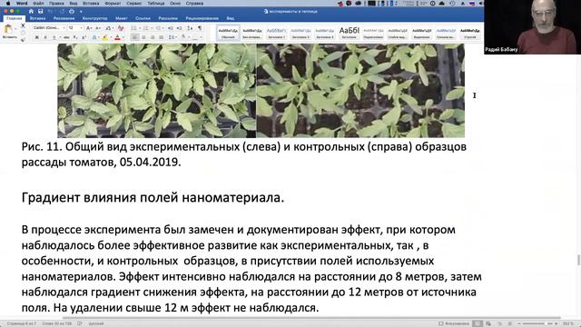
Task: Click the Bulleted list icon
Action: (x=134, y=28)
